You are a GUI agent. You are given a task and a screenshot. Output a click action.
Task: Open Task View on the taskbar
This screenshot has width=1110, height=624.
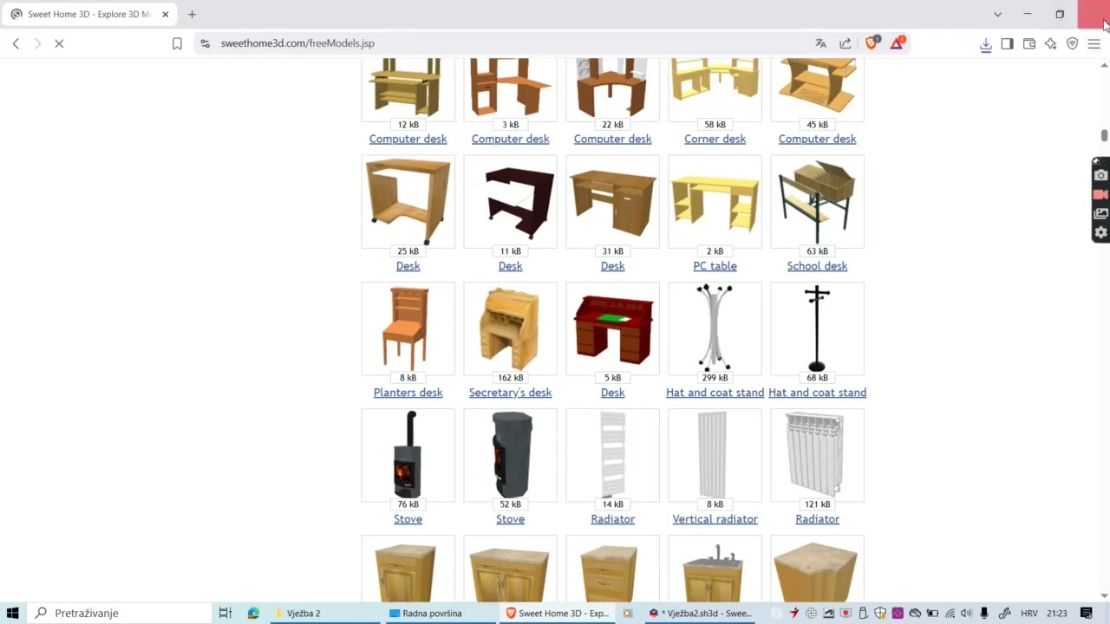225,613
